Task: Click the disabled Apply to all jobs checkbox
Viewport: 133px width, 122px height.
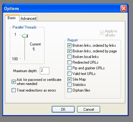Action: (x=102, y=33)
